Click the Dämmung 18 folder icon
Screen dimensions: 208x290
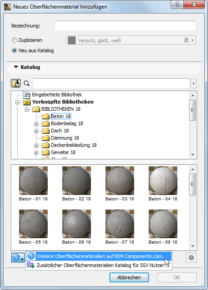[x=45, y=138]
